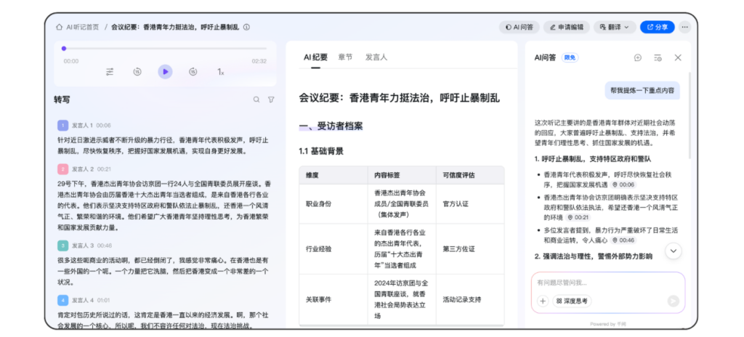
Task: Open AI问答 chat history list
Action: tap(658, 57)
